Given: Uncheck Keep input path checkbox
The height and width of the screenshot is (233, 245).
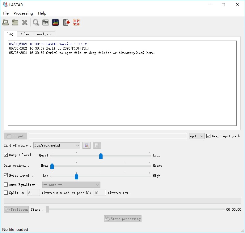Looking at the screenshot, I should (x=208, y=136).
